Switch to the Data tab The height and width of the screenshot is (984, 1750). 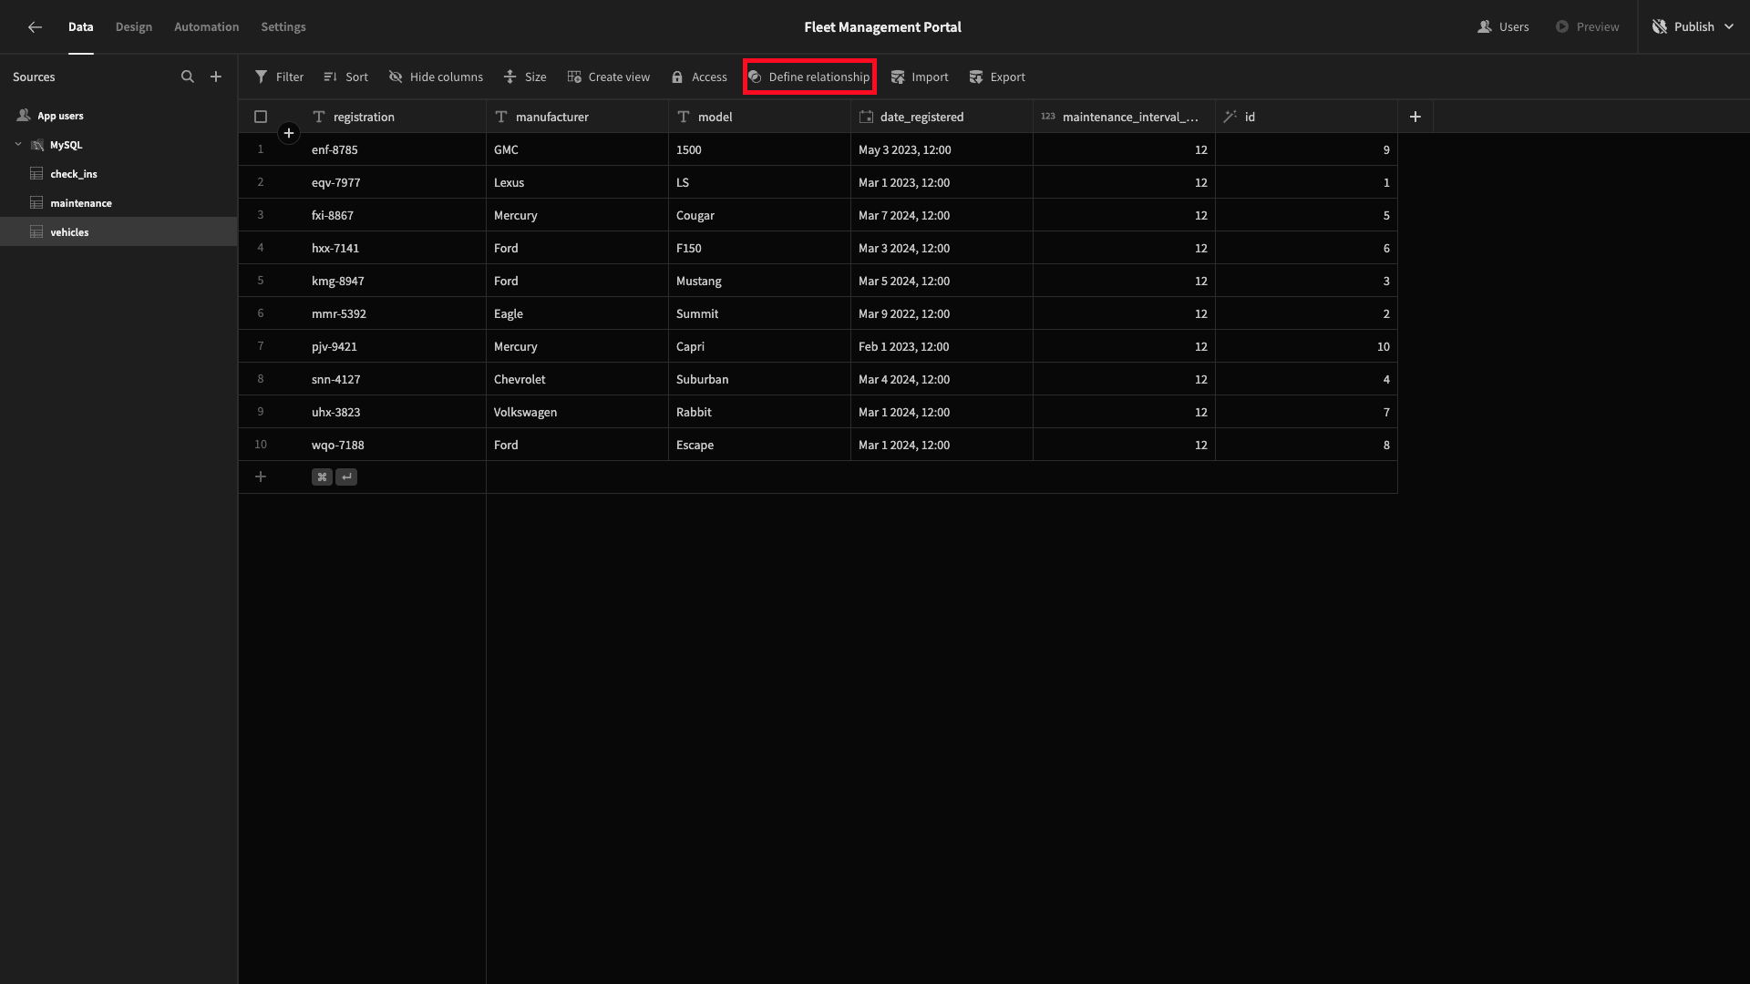tap(81, 27)
